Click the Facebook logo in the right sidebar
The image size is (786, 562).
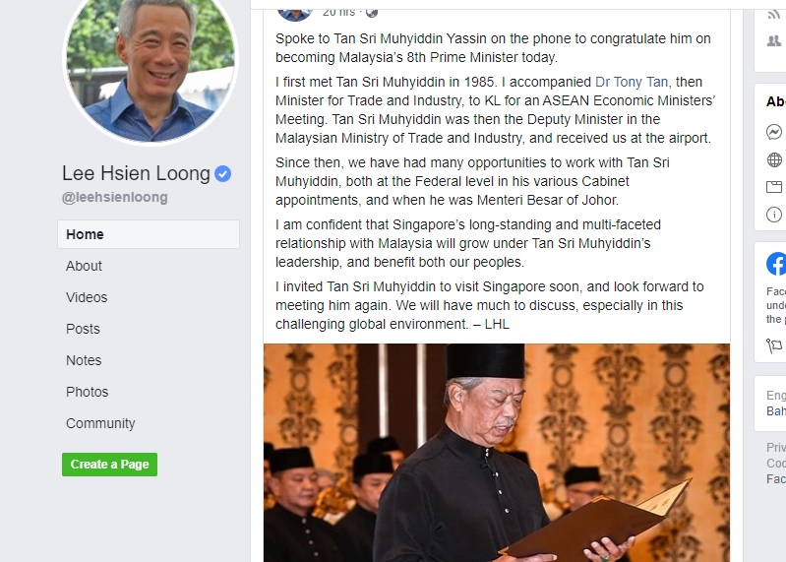tap(776, 264)
